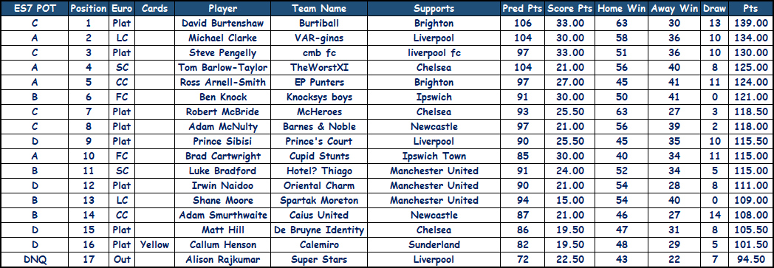Viewport: 774px width, 268px height.
Task: Click the DNQ pot cell
Action: coord(35,260)
